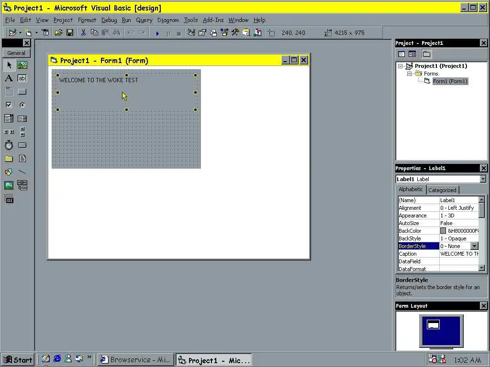The height and width of the screenshot is (367, 490).
Task: Switch to the Alphabetic properties tab
Action: coord(411,189)
